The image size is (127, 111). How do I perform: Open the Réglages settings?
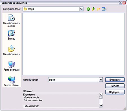(115, 92)
